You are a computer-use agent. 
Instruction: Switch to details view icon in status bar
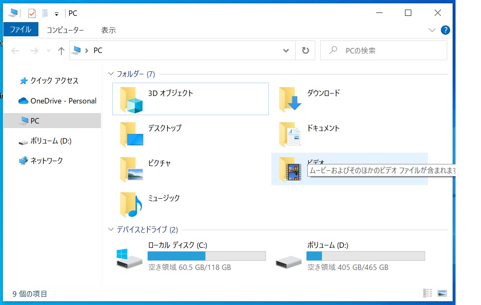click(428, 293)
